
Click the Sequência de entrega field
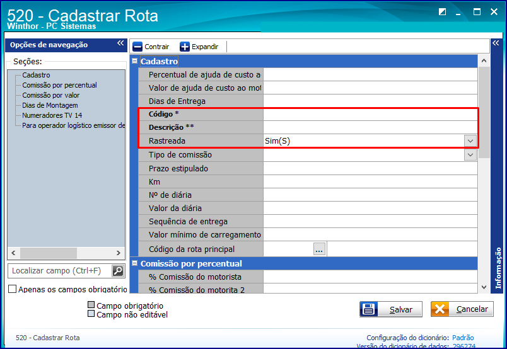(x=370, y=222)
